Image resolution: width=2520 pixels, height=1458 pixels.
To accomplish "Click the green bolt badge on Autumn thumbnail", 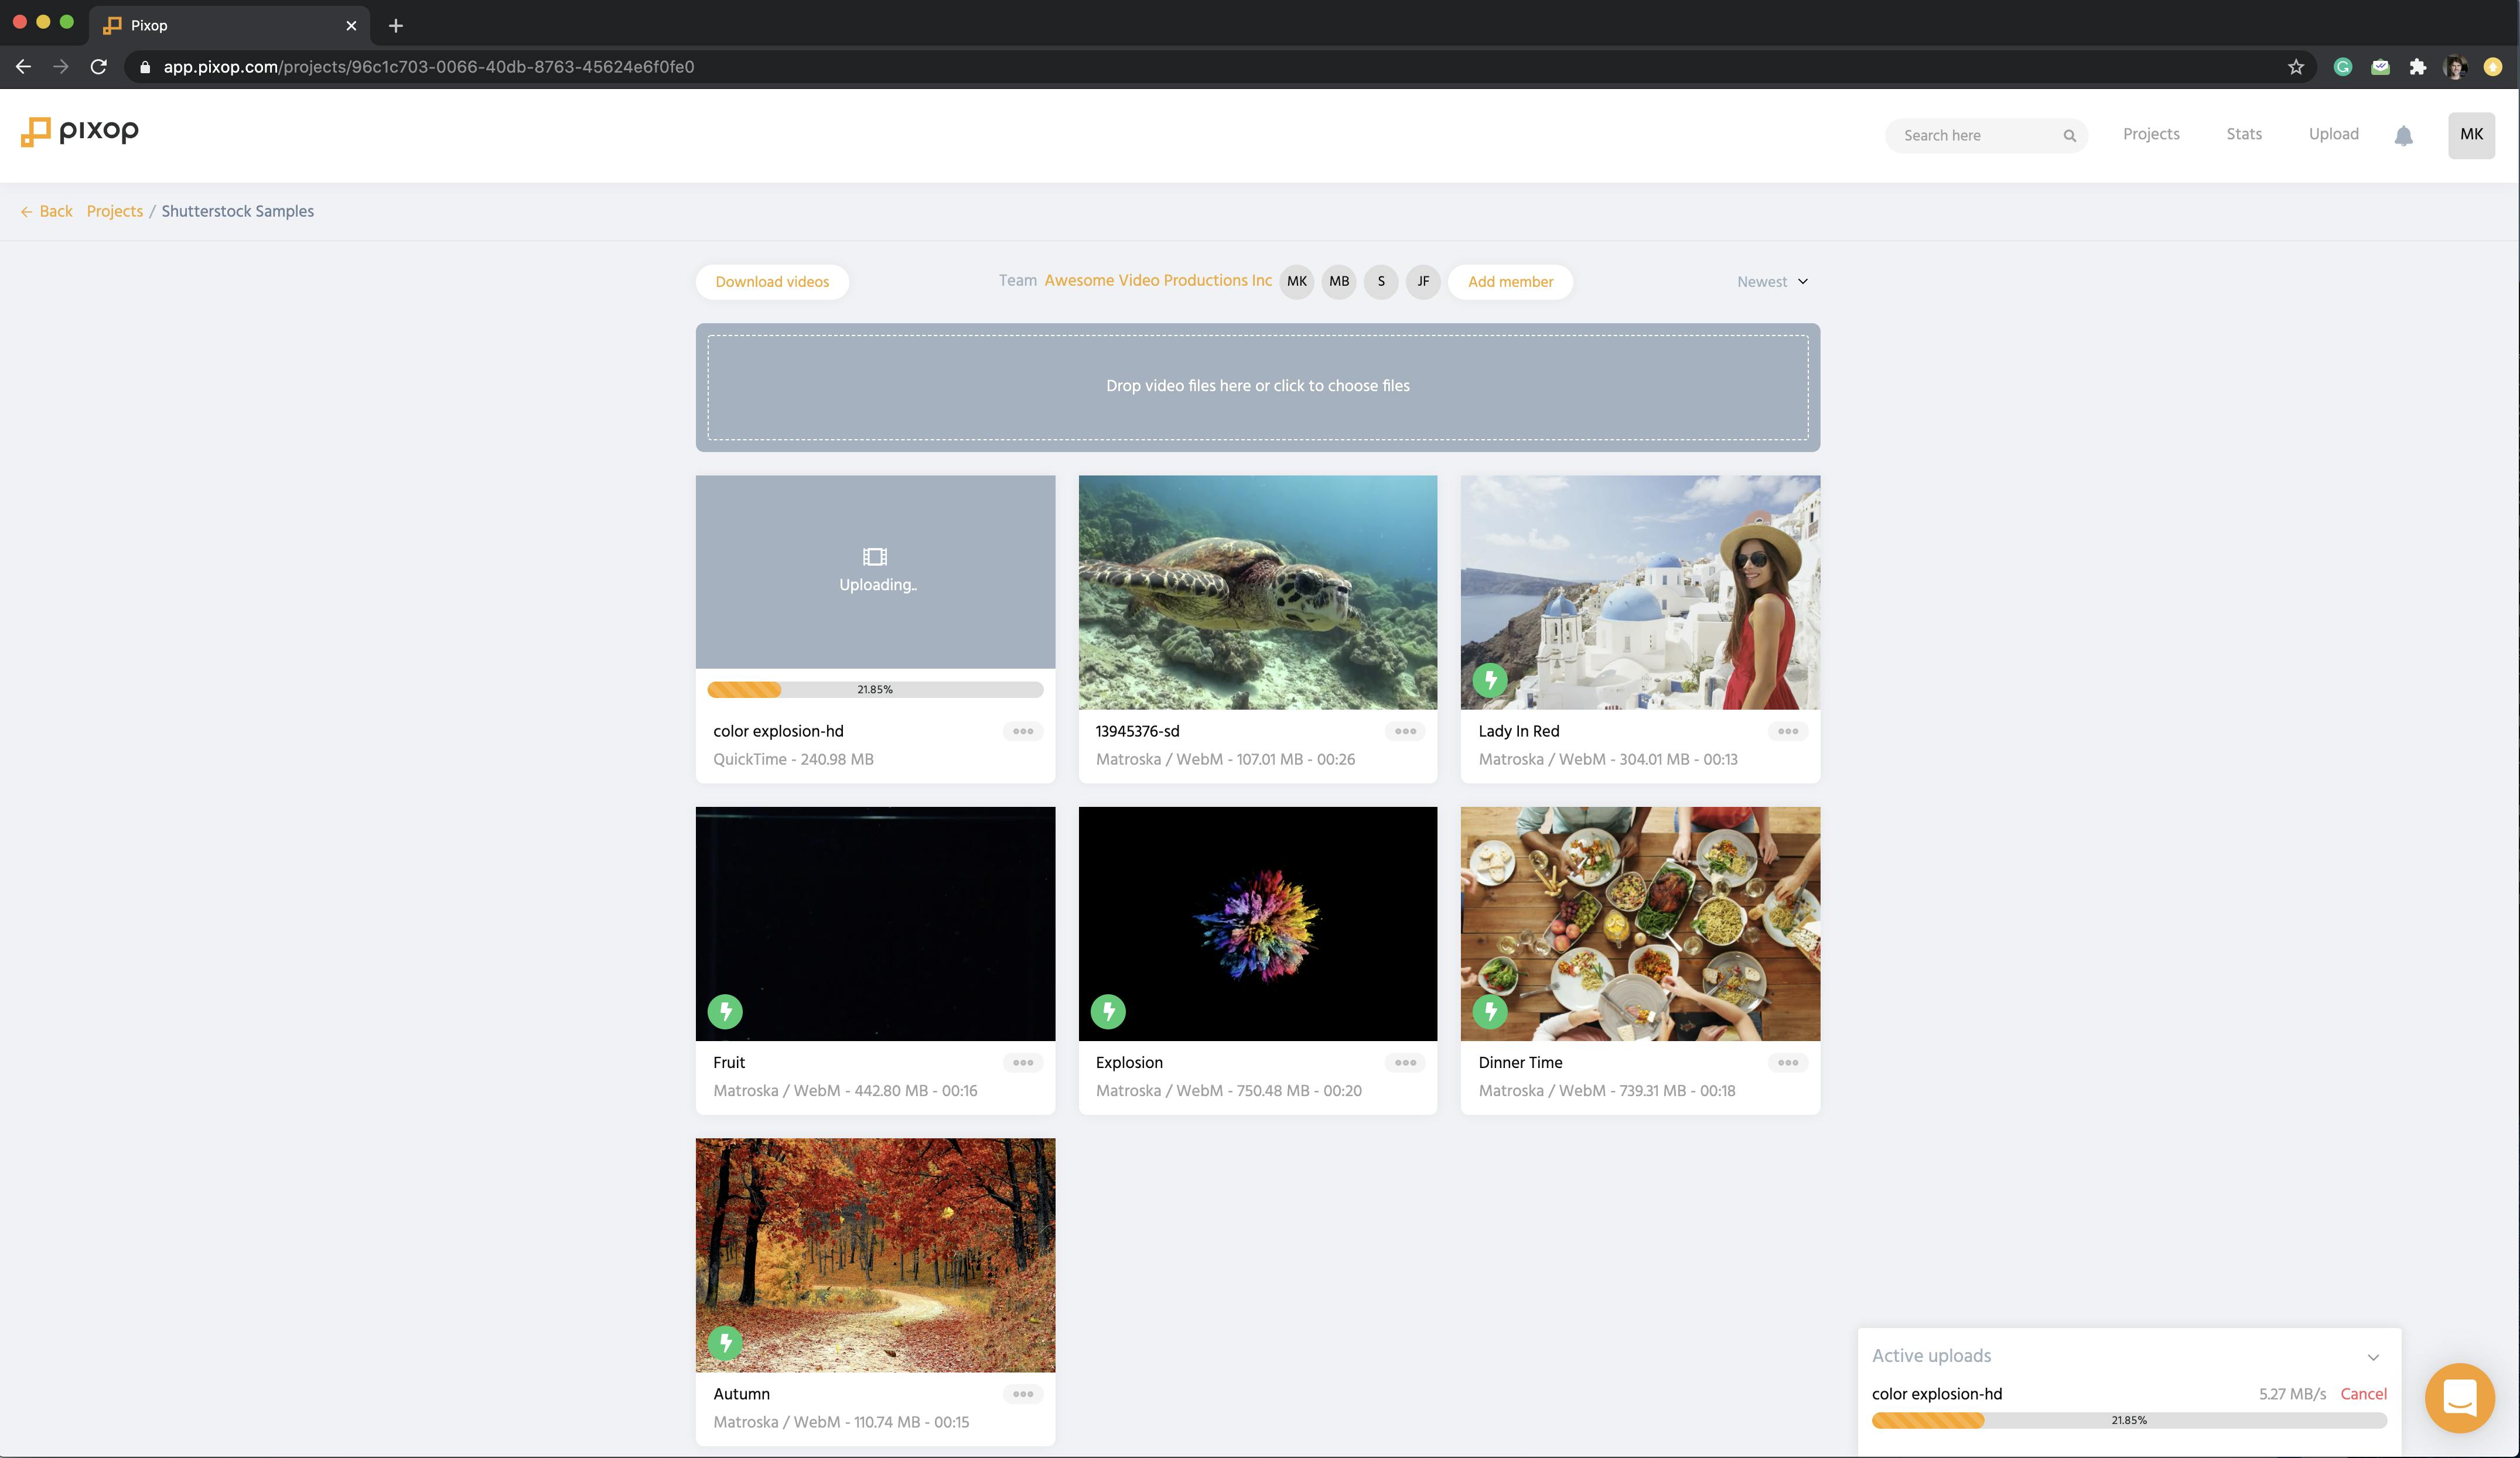I will [725, 1342].
